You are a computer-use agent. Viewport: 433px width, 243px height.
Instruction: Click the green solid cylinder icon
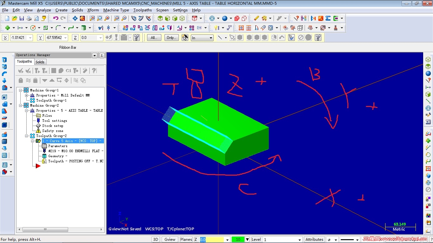point(84,28)
